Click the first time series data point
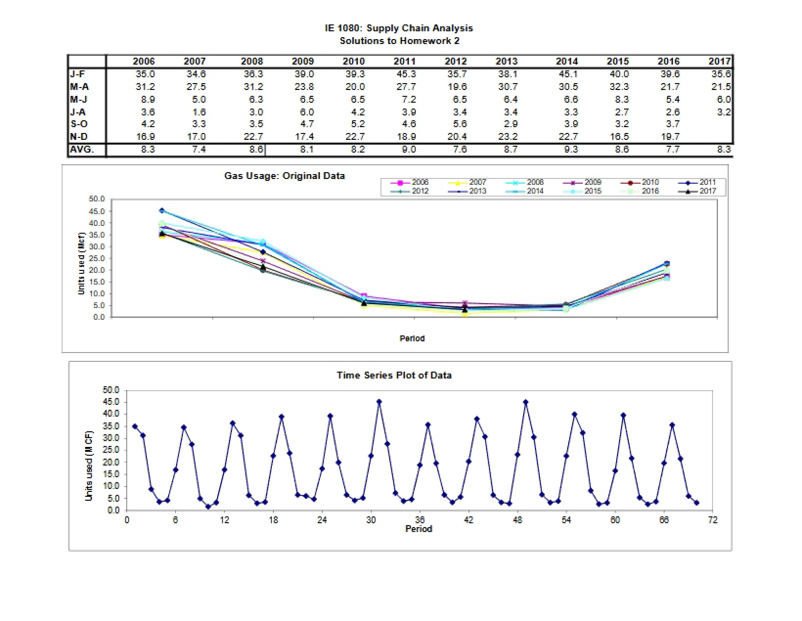 click(135, 426)
